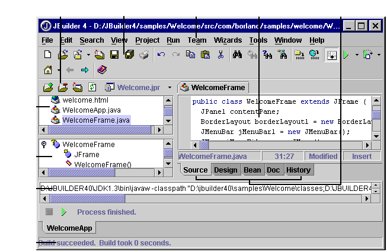Viewport: 387px width, 252px height.
Task: Open the Project menu
Action: [148, 40]
